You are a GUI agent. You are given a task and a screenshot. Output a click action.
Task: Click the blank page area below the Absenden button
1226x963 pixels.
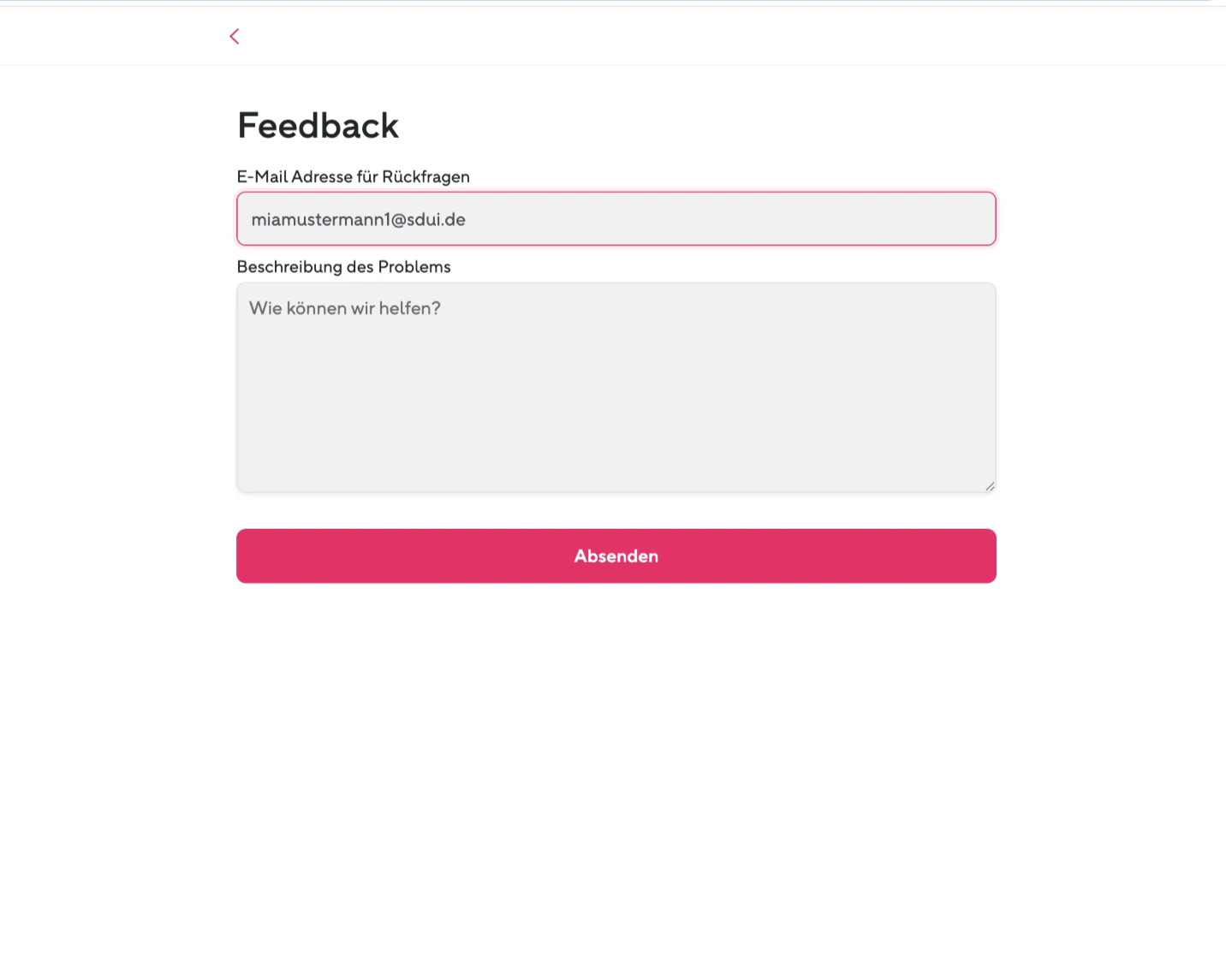tap(616, 770)
